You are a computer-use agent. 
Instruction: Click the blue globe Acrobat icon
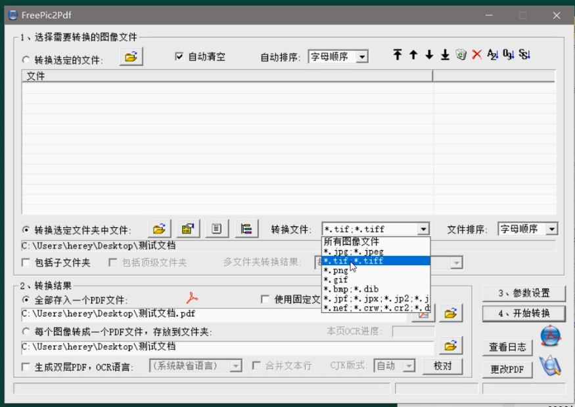[x=551, y=335]
